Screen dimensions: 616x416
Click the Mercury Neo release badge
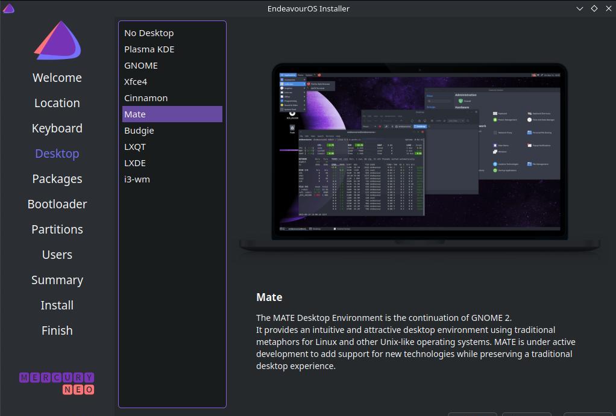[x=57, y=383]
